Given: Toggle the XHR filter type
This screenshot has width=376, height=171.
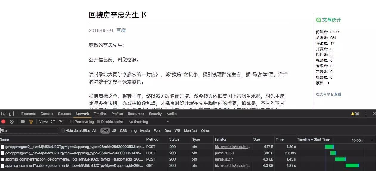Looking at the screenshot, I should (105, 130).
